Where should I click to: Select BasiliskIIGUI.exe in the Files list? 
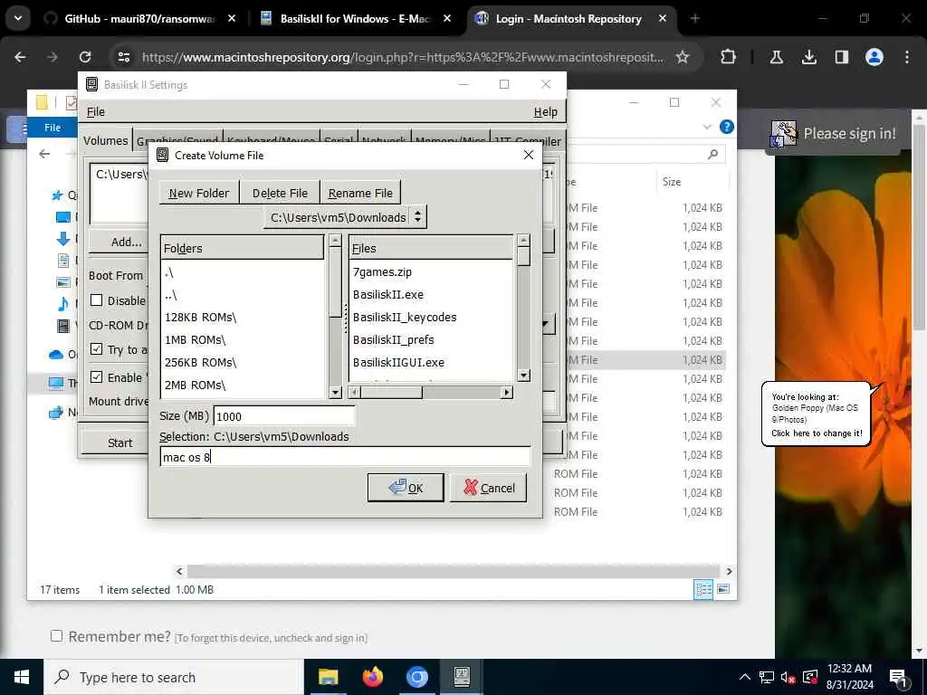(399, 362)
